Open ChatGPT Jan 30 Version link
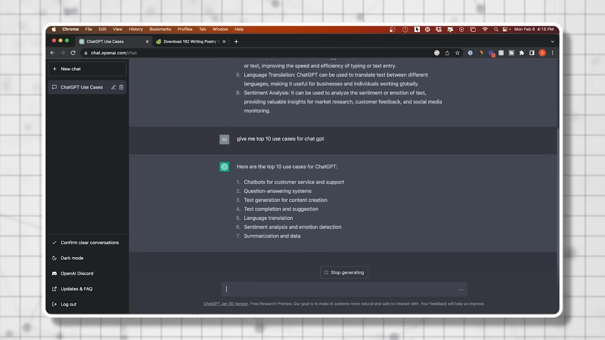Viewport: 605px width, 340px height. [226, 304]
